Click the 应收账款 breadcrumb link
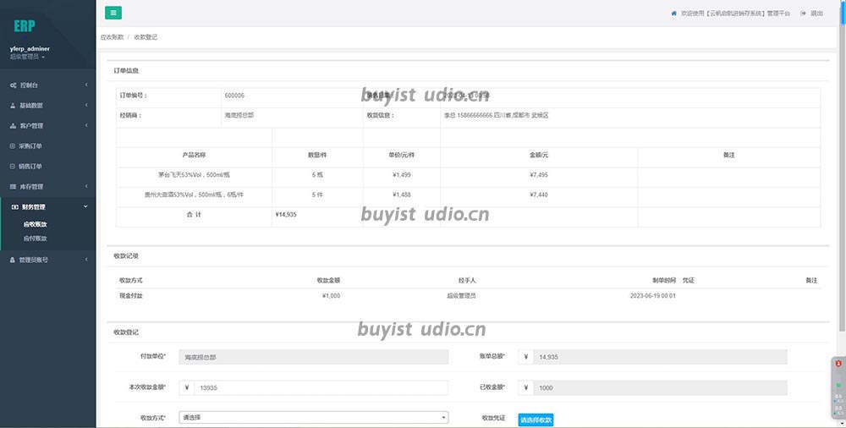The height and width of the screenshot is (428, 846). (x=112, y=37)
